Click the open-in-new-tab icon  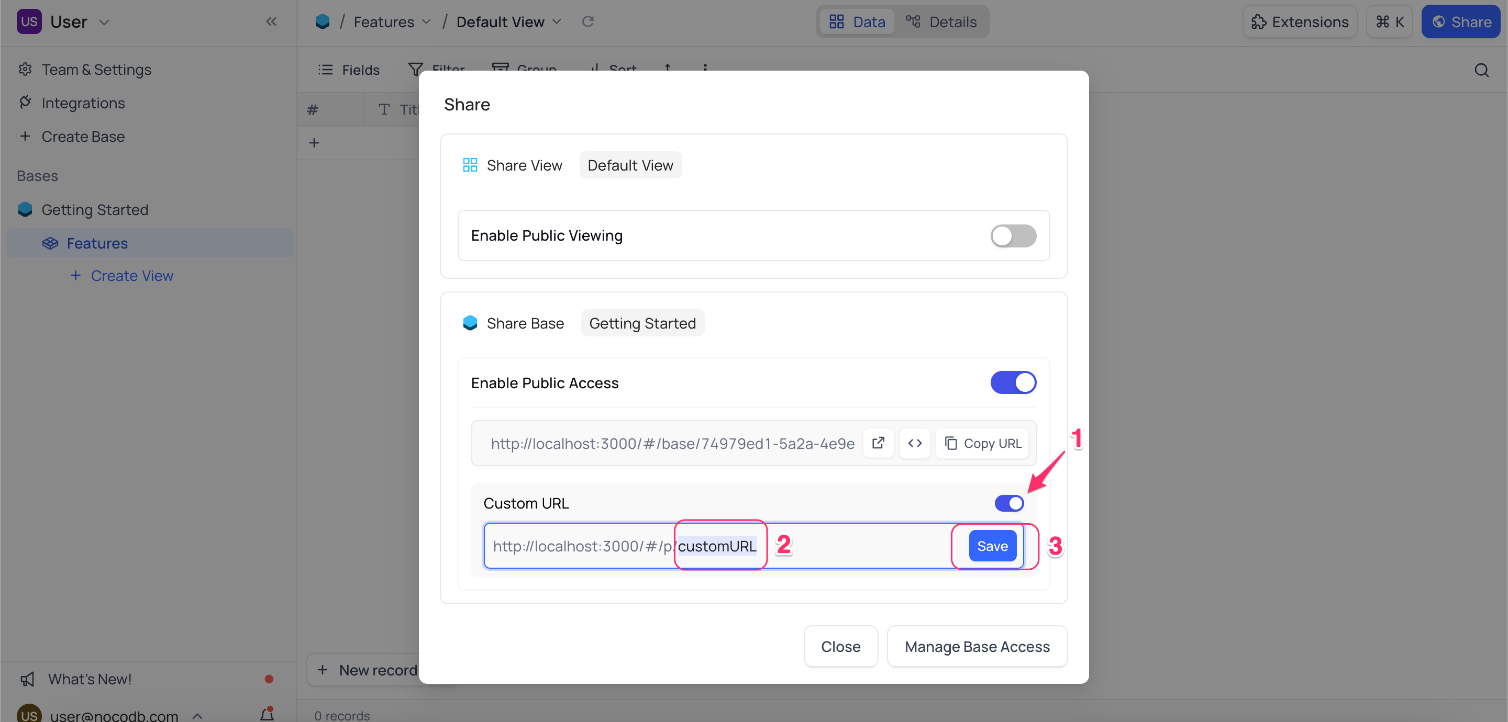878,443
